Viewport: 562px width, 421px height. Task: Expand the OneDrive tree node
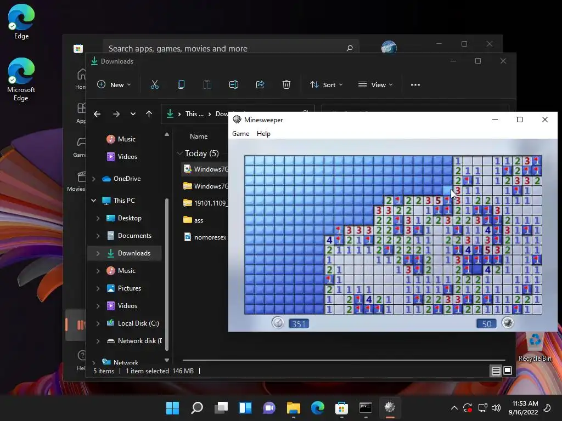93,179
